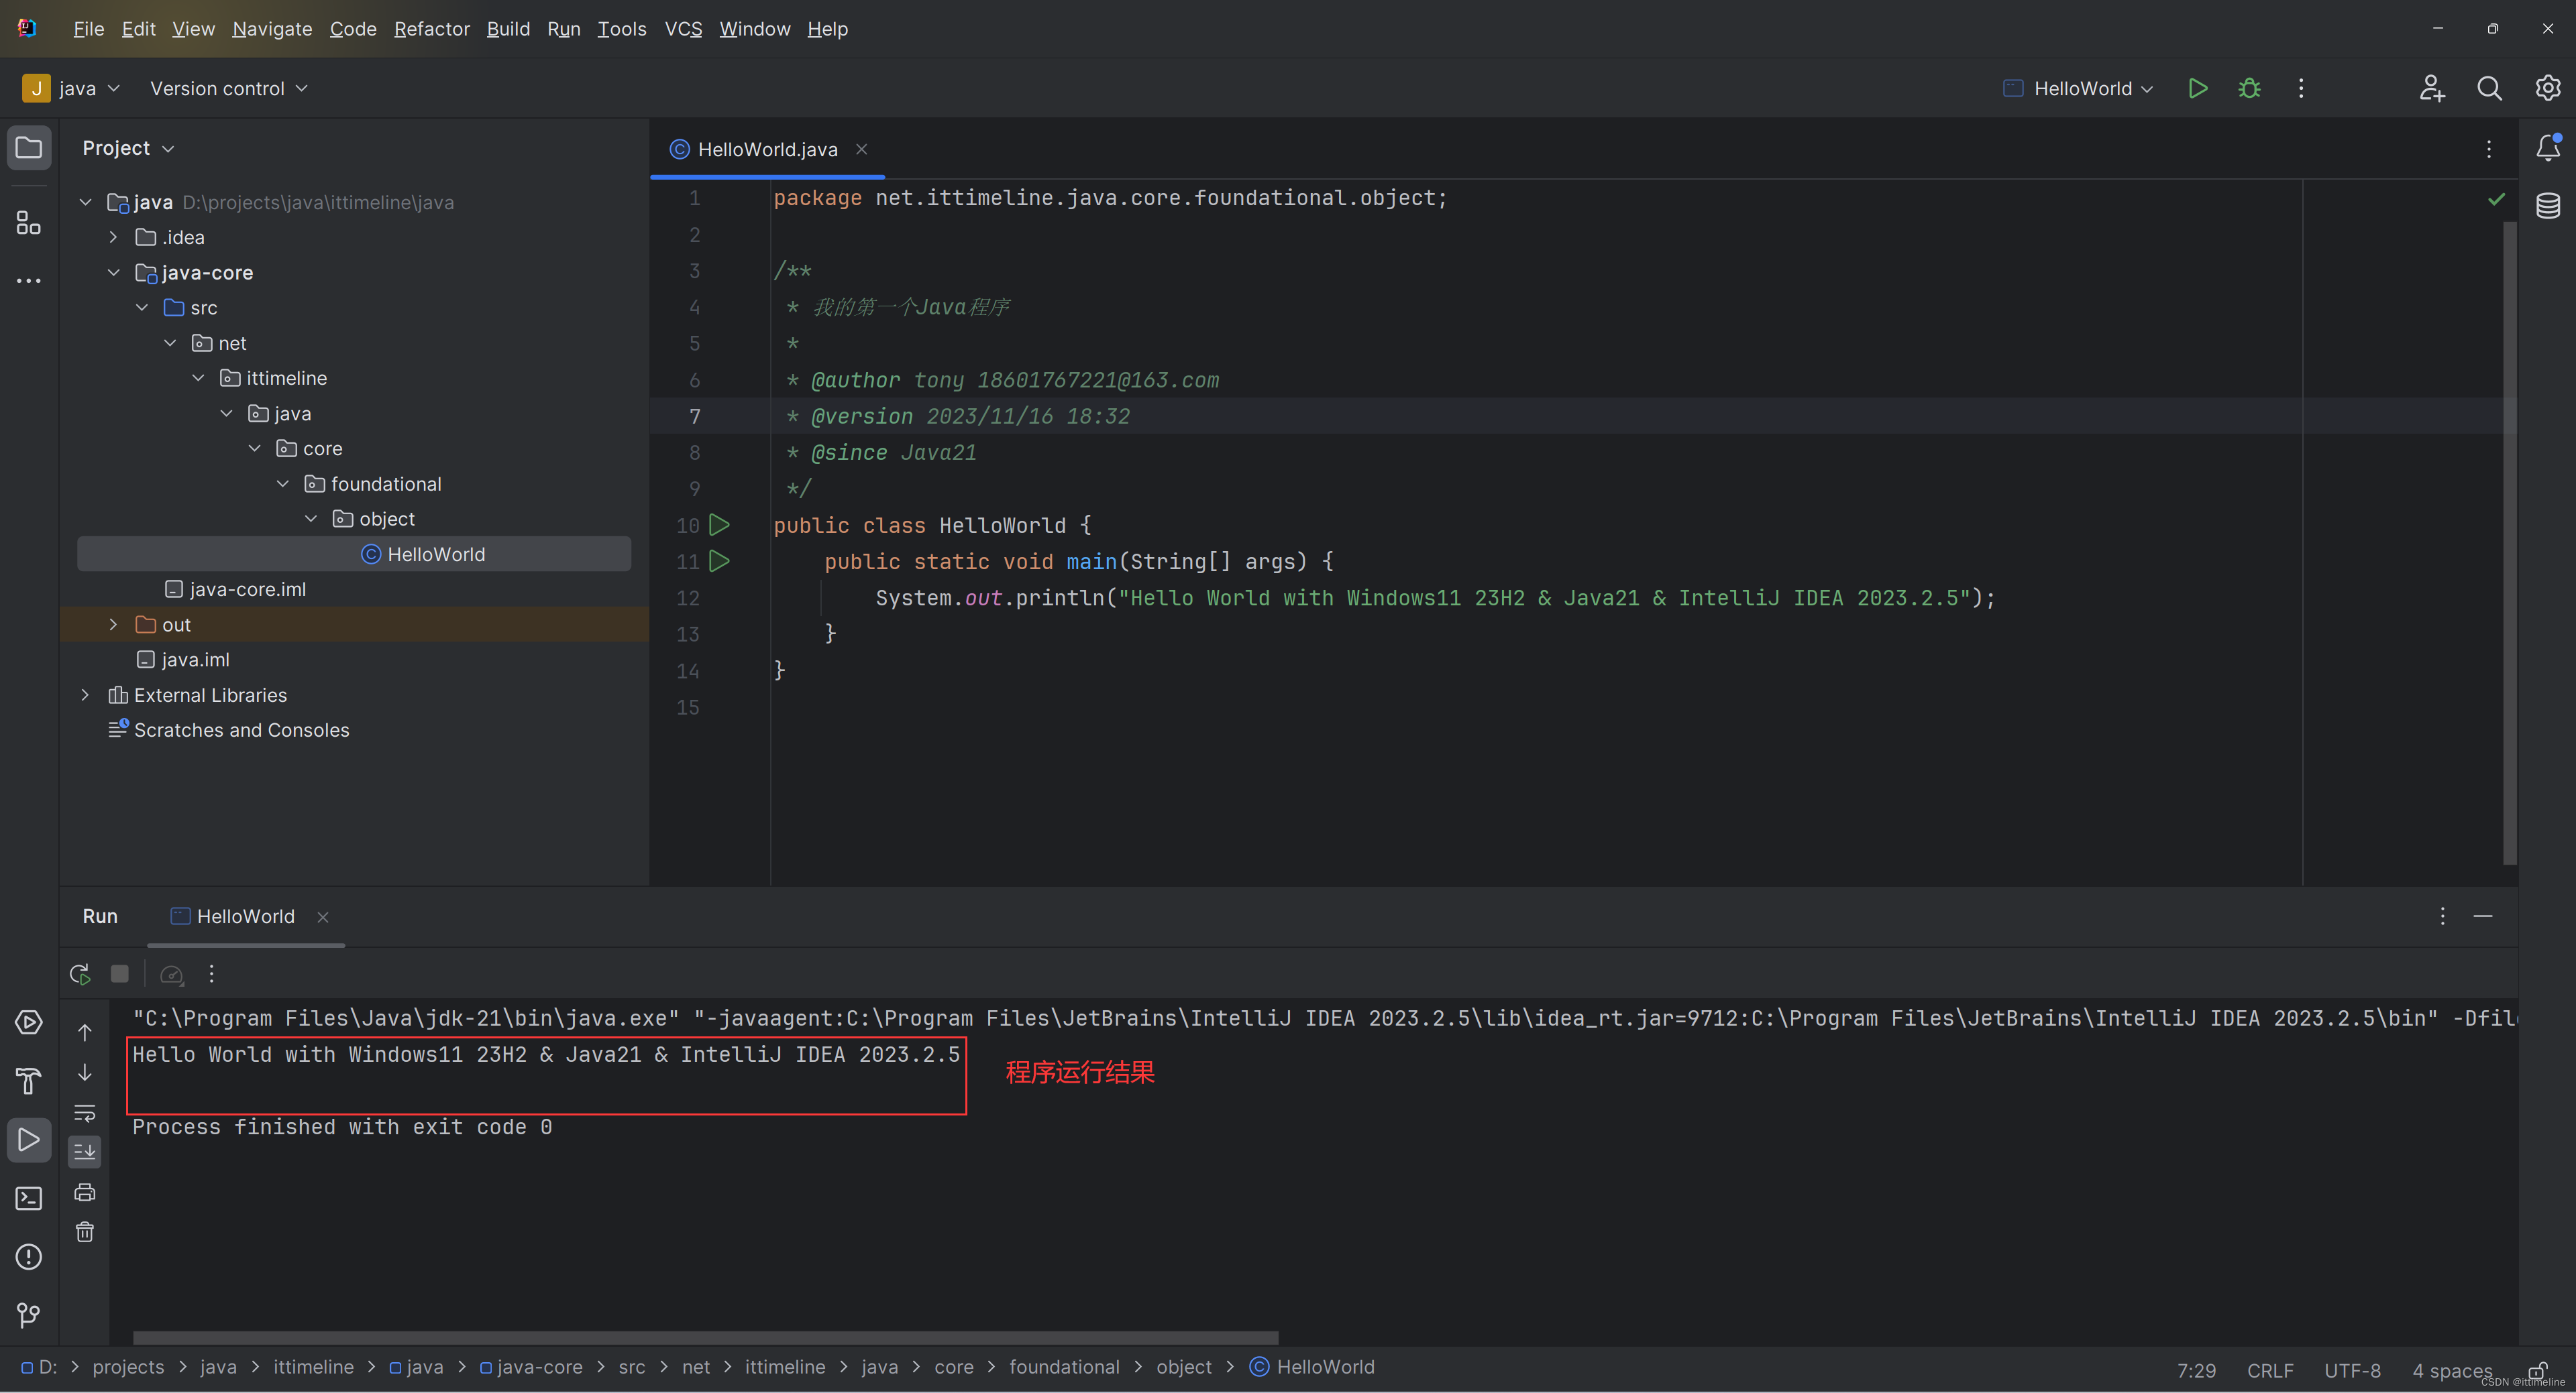This screenshot has height=1393, width=2576.
Task: Hide the Run tool window minimize dash
Action: click(x=2483, y=916)
